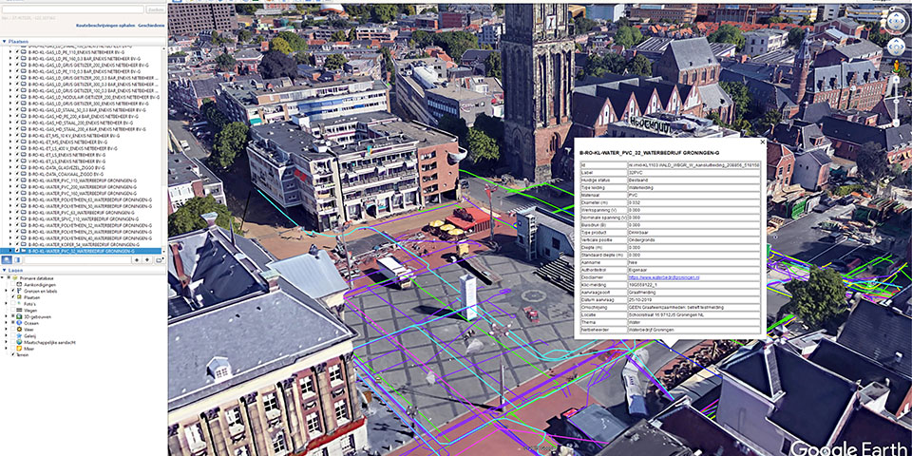Click the Move joystick navigation control

point(896,47)
